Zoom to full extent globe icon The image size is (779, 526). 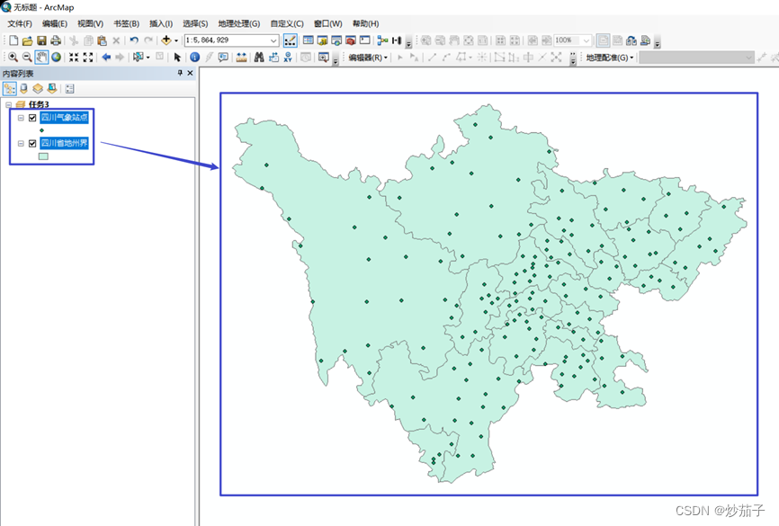pos(56,58)
